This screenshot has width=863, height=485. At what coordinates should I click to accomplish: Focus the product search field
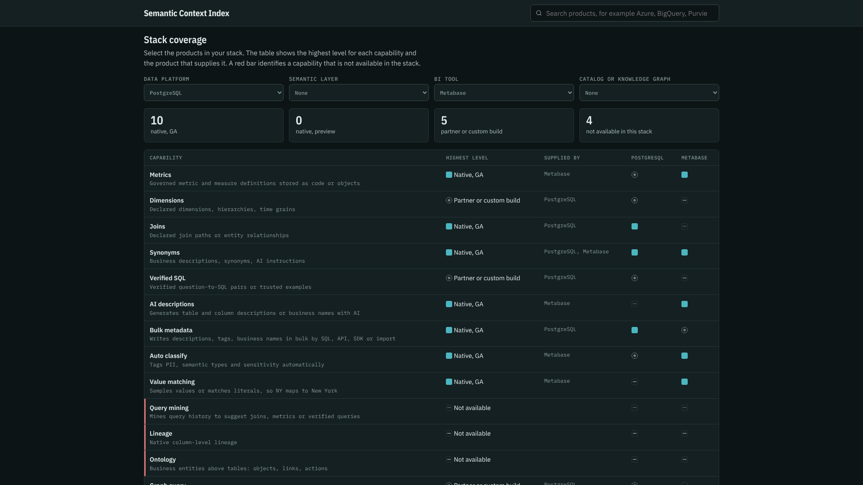(x=624, y=13)
